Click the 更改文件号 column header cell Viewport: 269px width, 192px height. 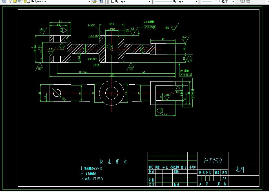pyautogui.click(x=175, y=167)
